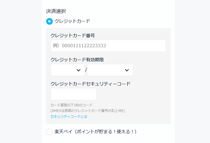210x143 pixels.
Task: Click the AMEX security code note text
Action: (x=87, y=111)
